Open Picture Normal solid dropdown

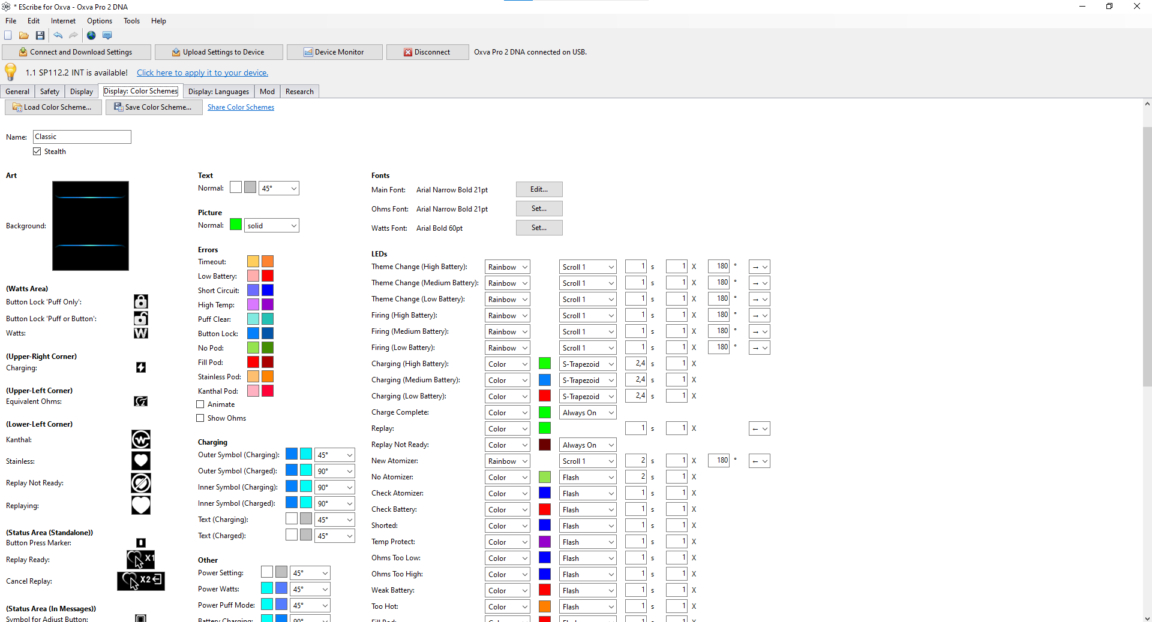(x=272, y=225)
